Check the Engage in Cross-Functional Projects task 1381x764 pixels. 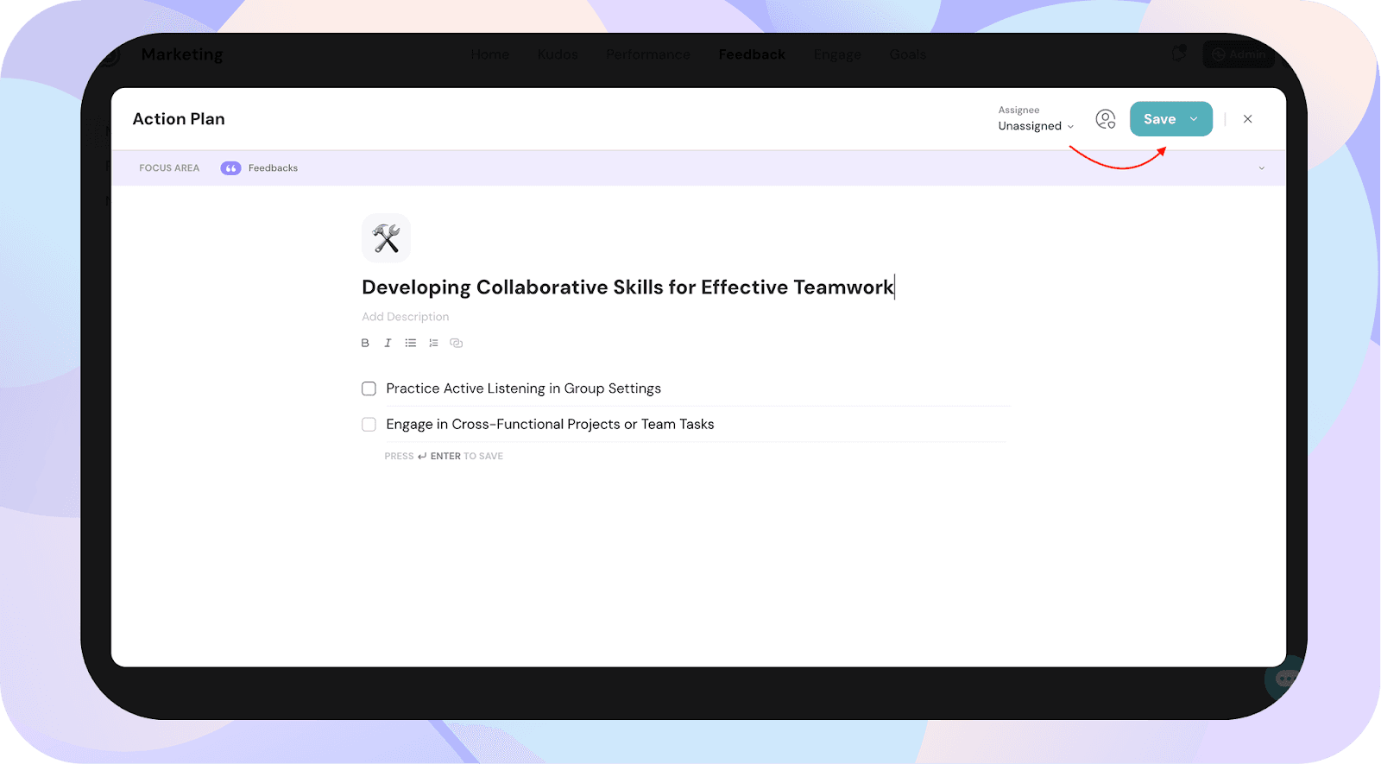[369, 425]
